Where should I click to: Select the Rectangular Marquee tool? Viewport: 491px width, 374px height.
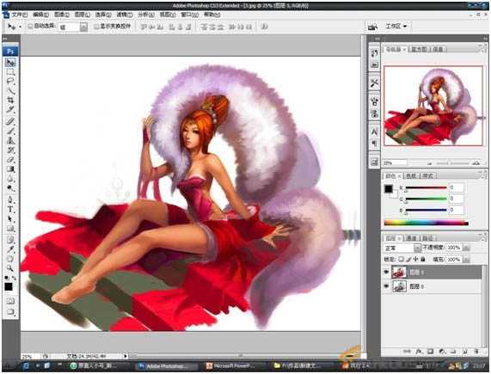pos(10,72)
